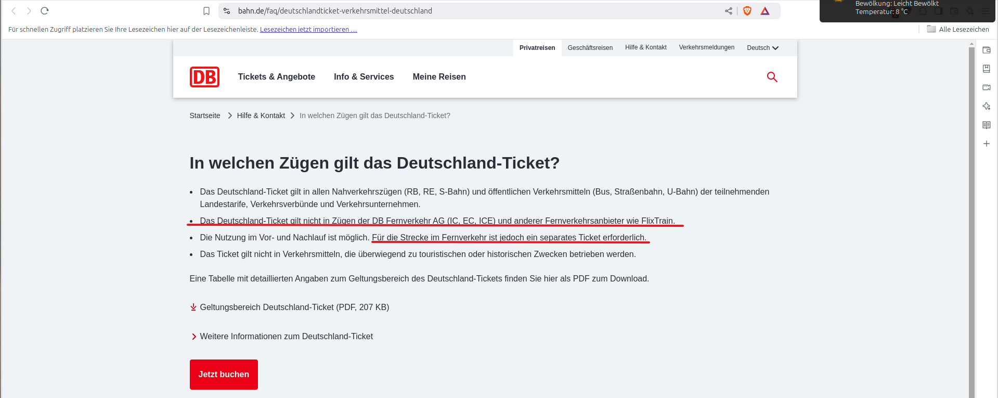This screenshot has height=398, width=998.
Task: Open the Meine Reisen menu
Action: click(x=439, y=77)
